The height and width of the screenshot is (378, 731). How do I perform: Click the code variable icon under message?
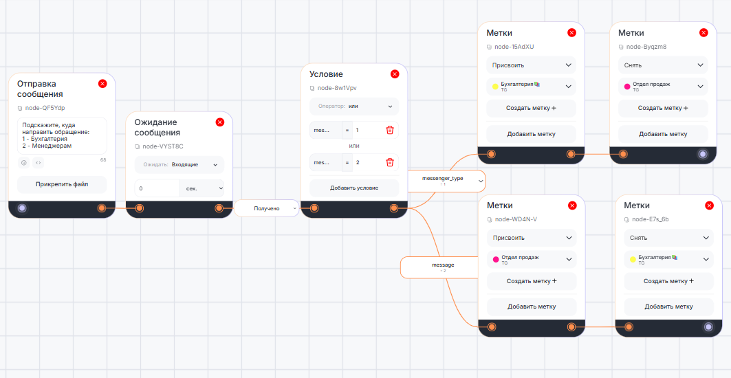point(38,163)
